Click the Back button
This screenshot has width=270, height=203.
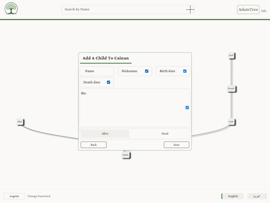tap(94, 145)
